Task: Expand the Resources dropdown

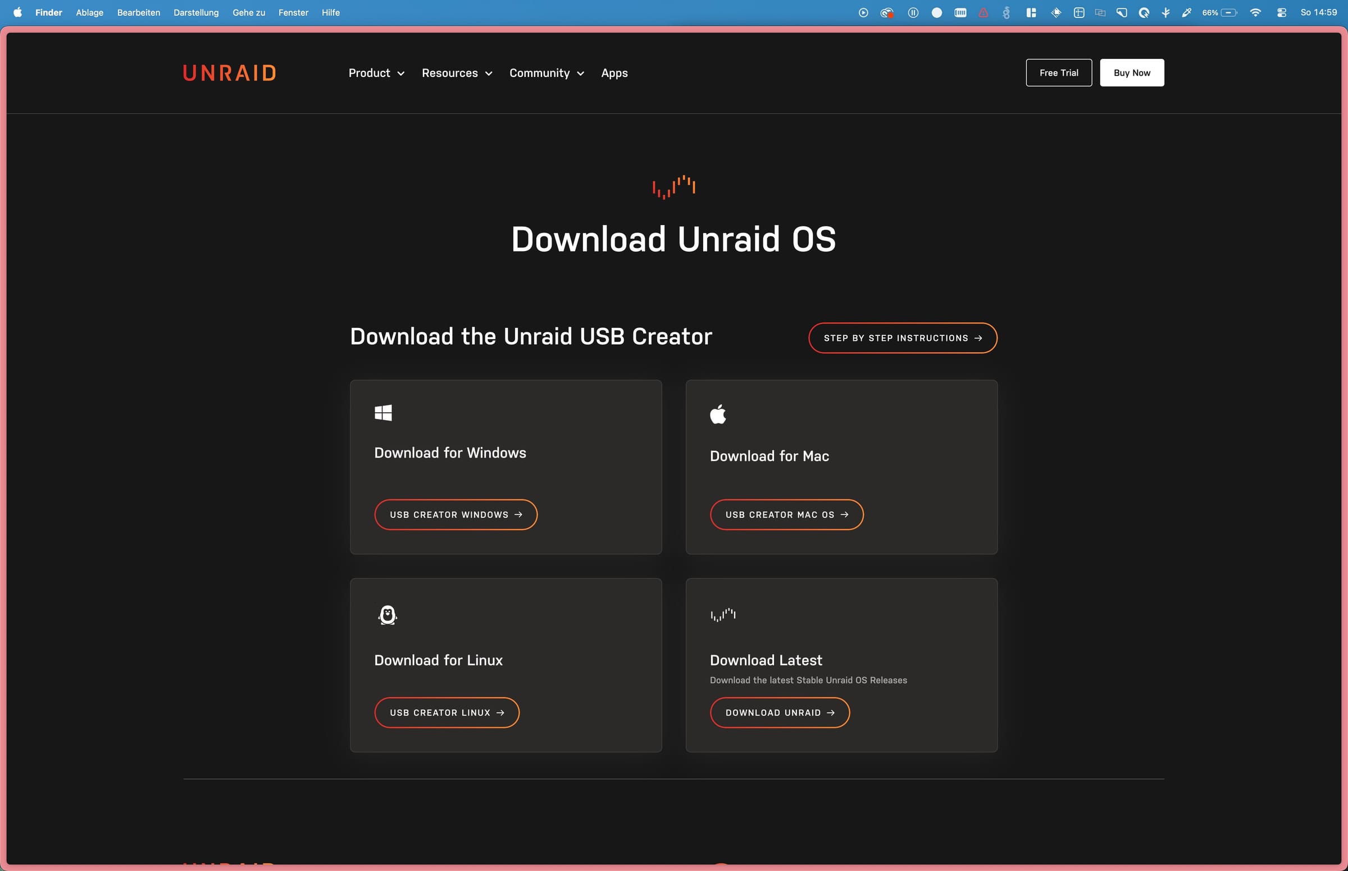Action: click(x=456, y=73)
